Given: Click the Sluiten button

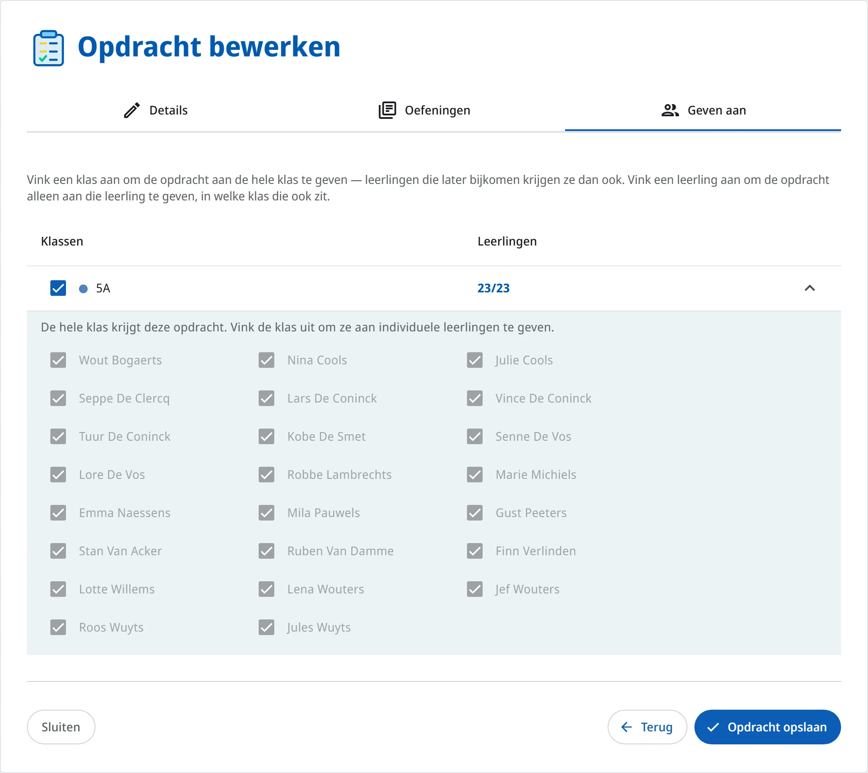Looking at the screenshot, I should (61, 727).
